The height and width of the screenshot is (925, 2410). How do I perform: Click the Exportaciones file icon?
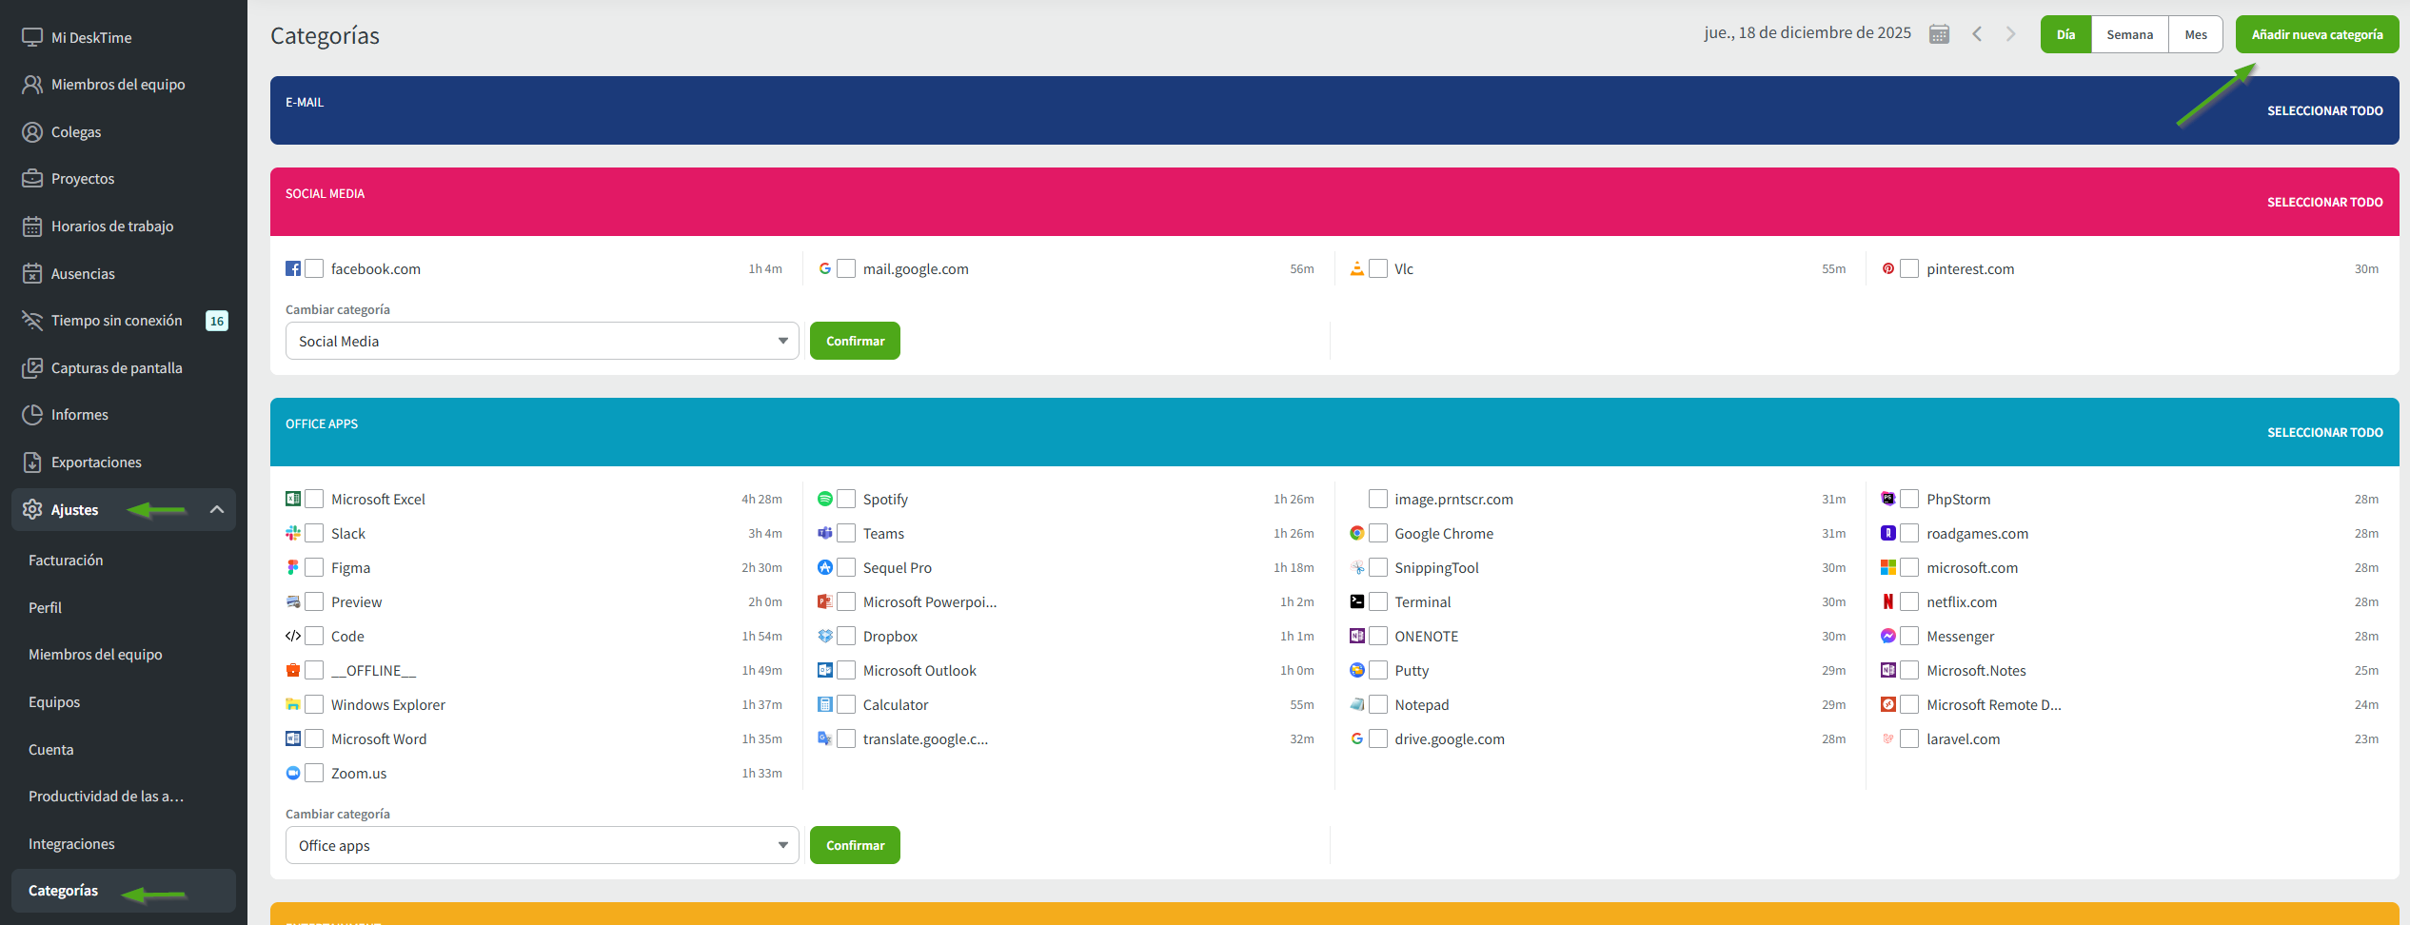[x=32, y=462]
